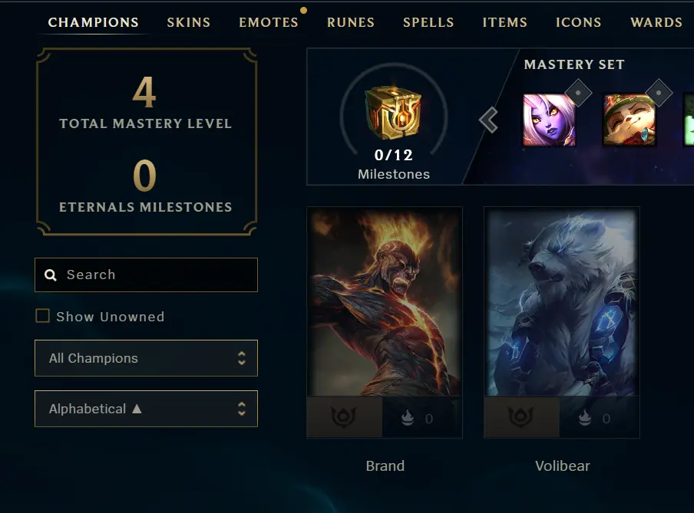The width and height of the screenshot is (694, 513).
Task: Open the Alphabetical sort dropdown
Action: pyautogui.click(x=146, y=409)
